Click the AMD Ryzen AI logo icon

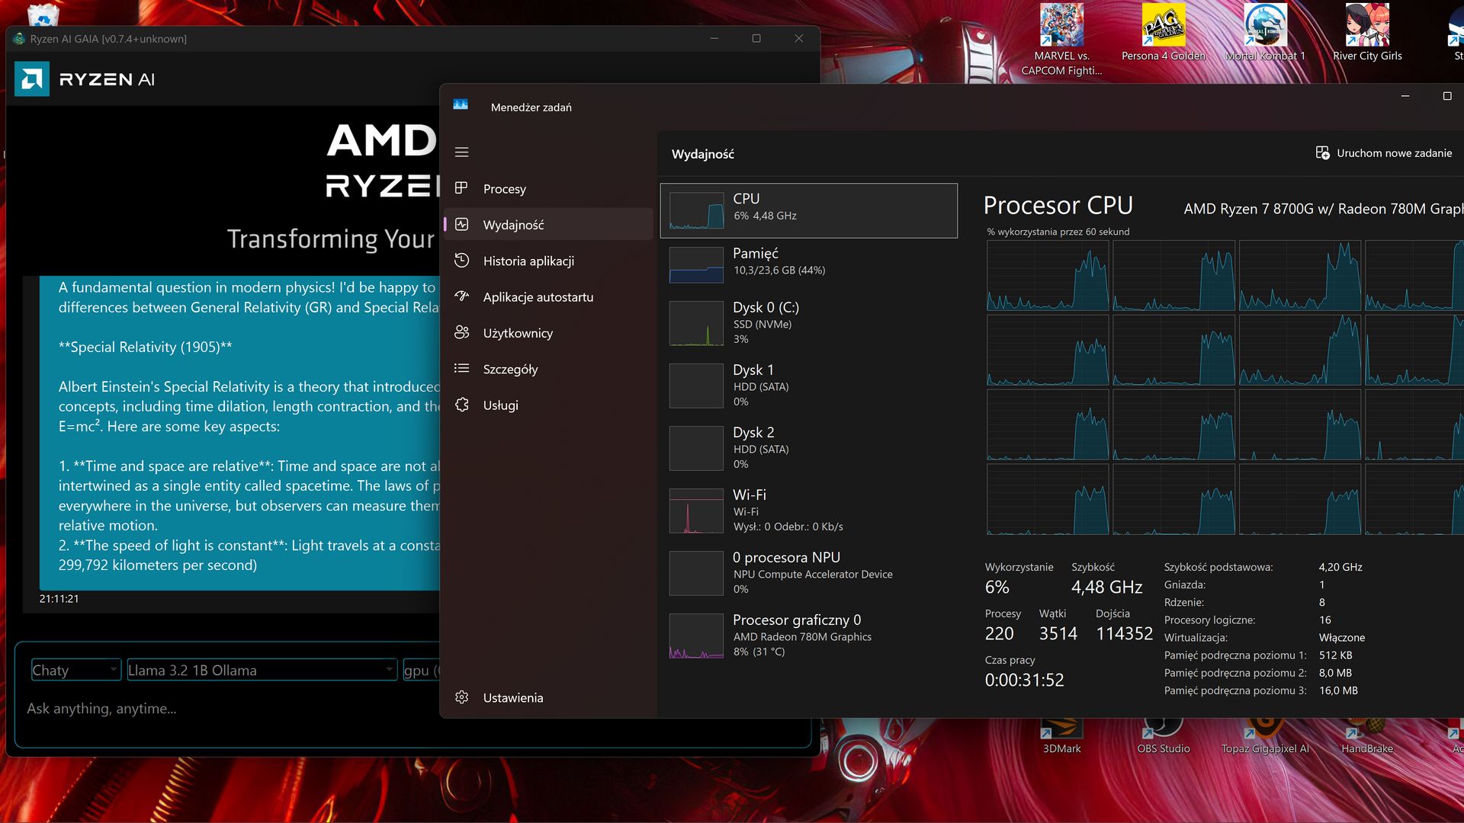click(32, 79)
